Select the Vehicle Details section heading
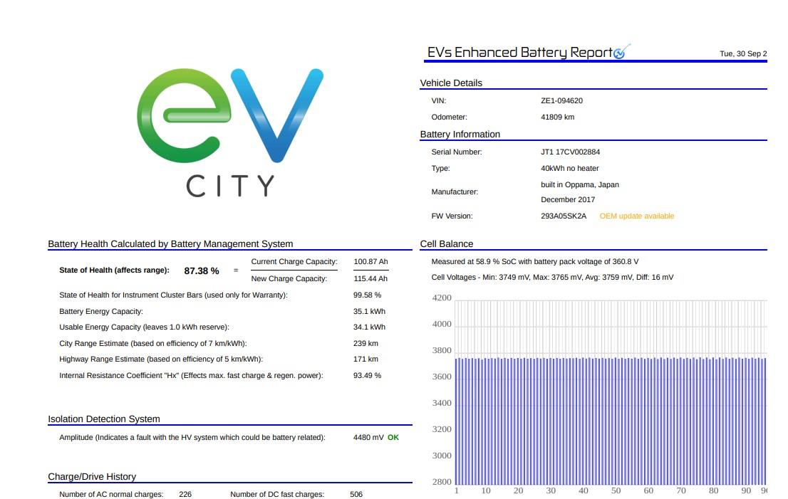Image resolution: width=788 pixels, height=499 pixels. point(451,83)
